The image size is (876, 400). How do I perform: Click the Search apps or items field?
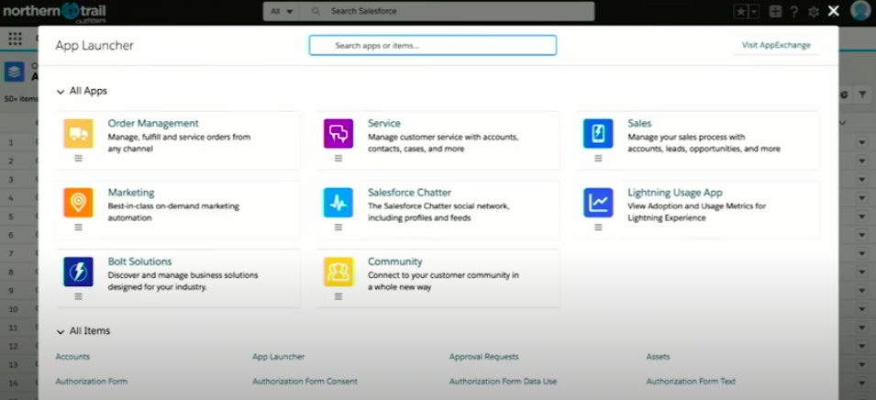433,45
